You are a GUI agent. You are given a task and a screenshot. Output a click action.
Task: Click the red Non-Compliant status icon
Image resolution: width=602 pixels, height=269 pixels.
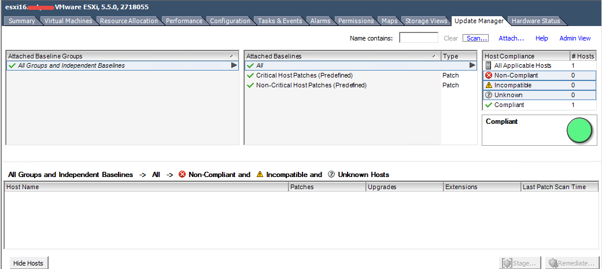coord(488,75)
